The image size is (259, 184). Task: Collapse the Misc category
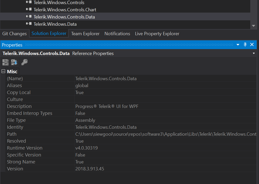coord(3,71)
